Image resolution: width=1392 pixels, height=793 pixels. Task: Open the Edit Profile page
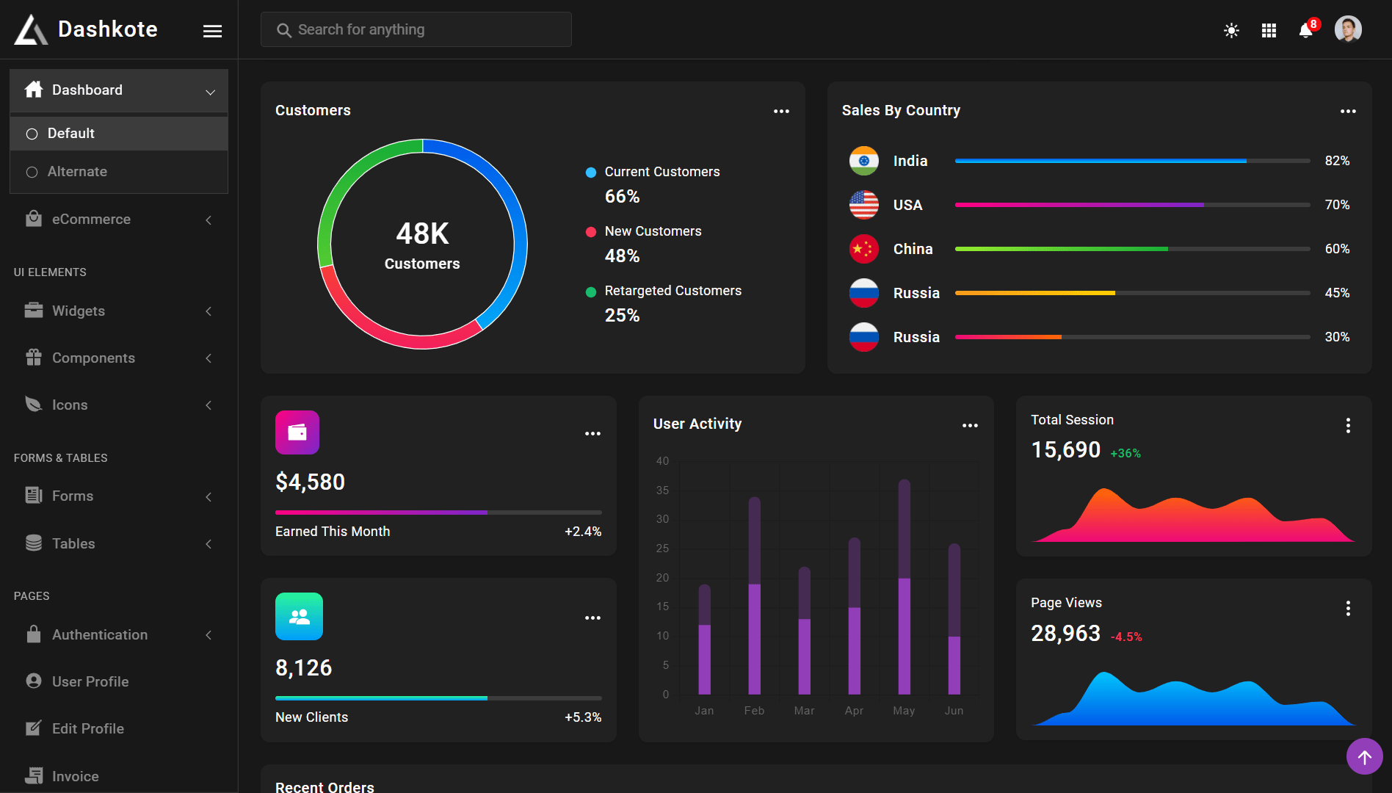(87, 728)
